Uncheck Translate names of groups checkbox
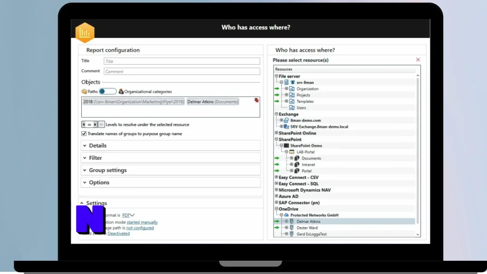487x274 pixels. (x=84, y=134)
